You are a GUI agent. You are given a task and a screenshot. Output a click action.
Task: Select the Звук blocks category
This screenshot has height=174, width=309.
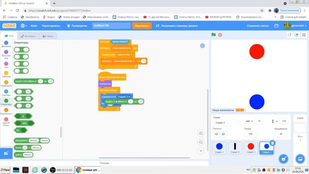[x=6, y=65]
